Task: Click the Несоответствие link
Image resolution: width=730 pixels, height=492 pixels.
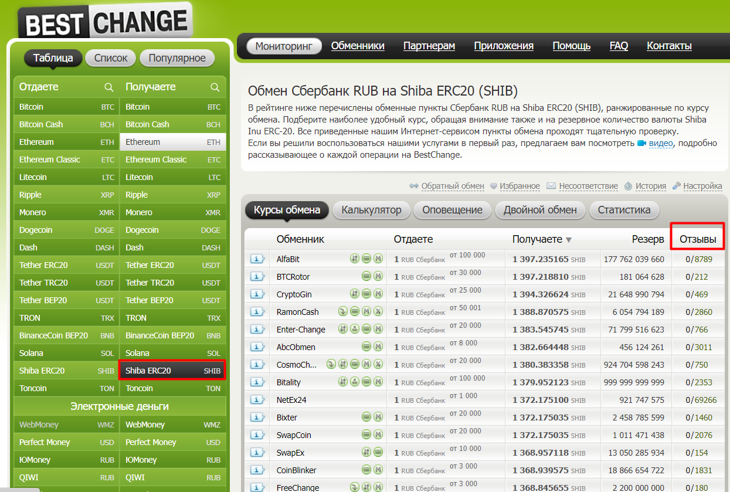Action: [x=588, y=186]
